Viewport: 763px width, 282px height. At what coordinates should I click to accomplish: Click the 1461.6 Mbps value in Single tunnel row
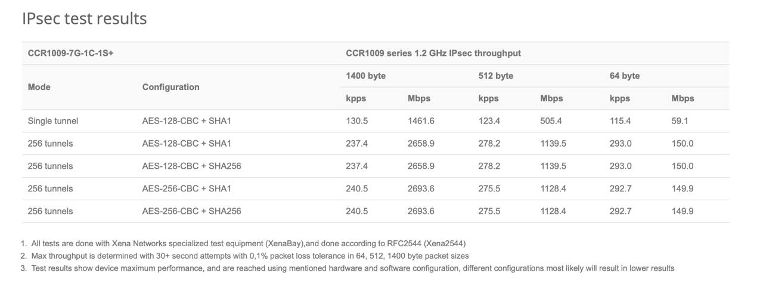(421, 121)
